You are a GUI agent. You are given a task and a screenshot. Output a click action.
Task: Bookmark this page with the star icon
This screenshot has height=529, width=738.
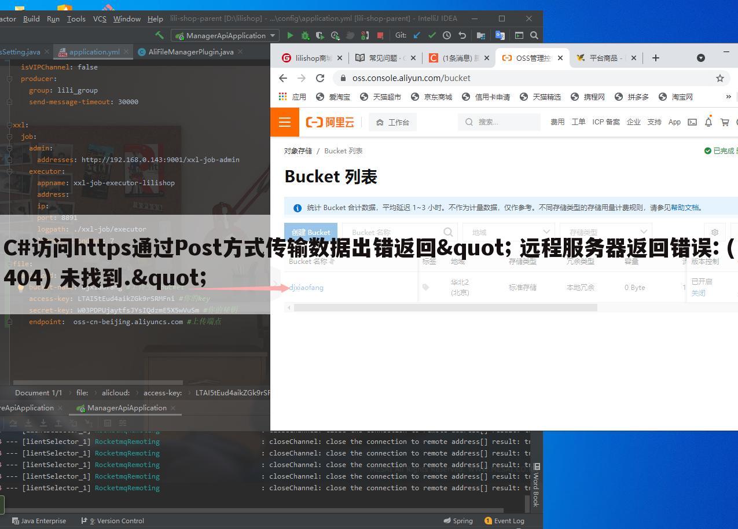(x=720, y=78)
